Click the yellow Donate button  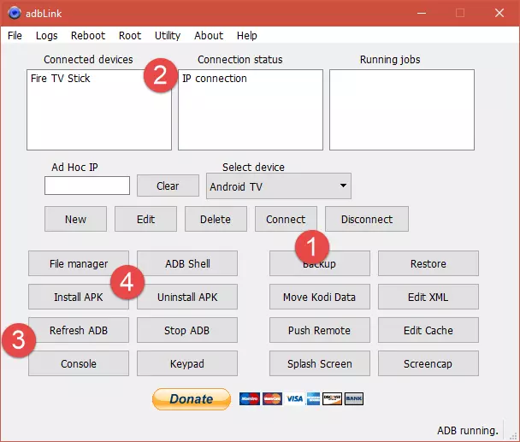click(x=192, y=399)
